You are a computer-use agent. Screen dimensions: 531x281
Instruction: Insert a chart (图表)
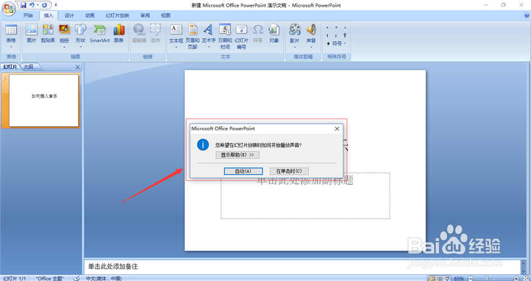point(119,34)
